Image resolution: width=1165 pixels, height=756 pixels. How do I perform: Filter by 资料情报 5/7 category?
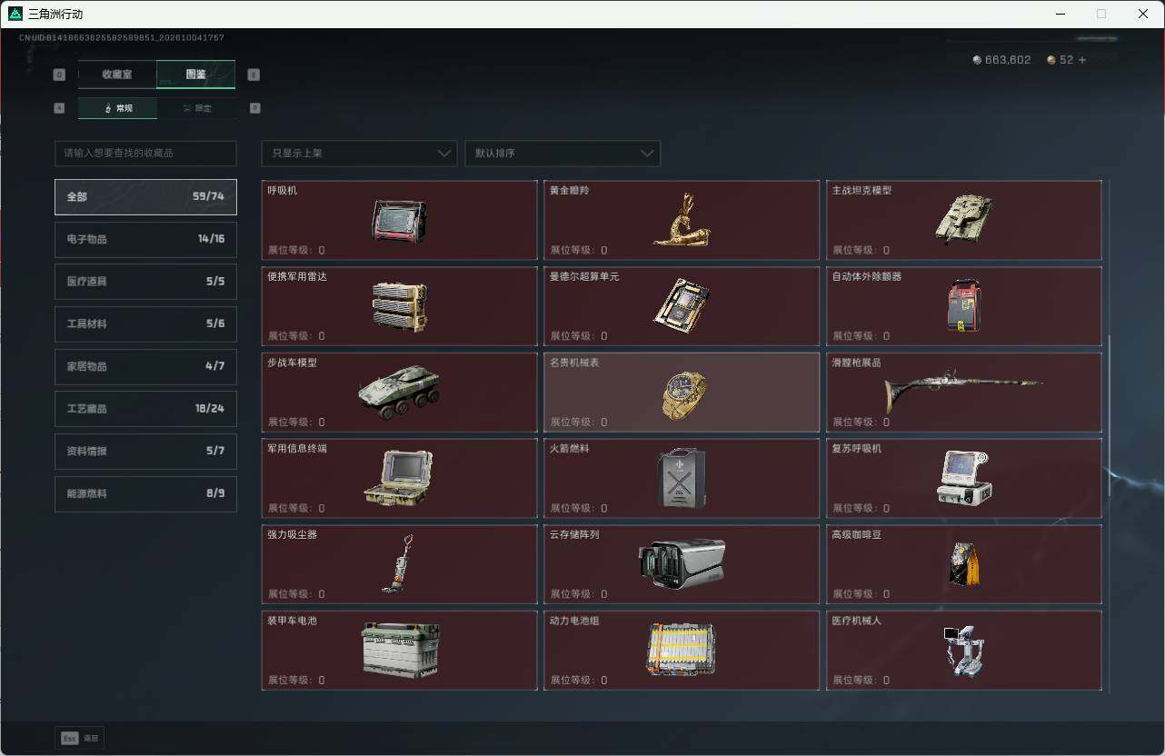(x=145, y=452)
